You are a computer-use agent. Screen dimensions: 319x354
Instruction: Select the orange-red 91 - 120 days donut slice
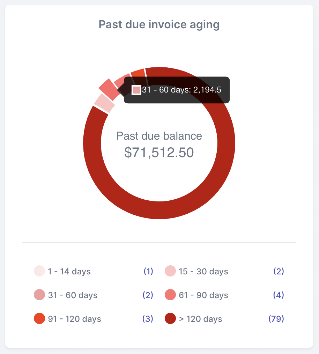138,73
